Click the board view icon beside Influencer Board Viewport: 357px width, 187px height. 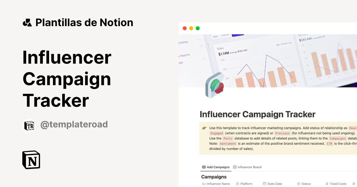click(x=234, y=167)
